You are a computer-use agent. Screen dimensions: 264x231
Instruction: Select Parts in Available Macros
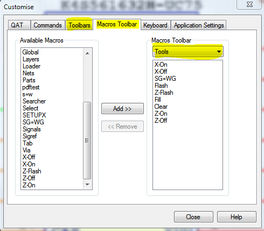click(x=29, y=80)
